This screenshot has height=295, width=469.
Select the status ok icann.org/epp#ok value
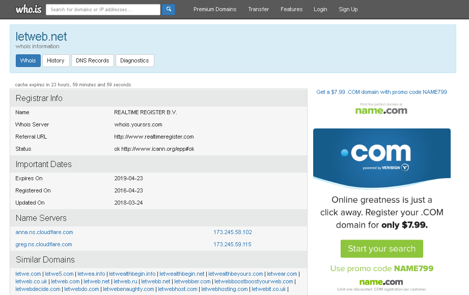154,149
